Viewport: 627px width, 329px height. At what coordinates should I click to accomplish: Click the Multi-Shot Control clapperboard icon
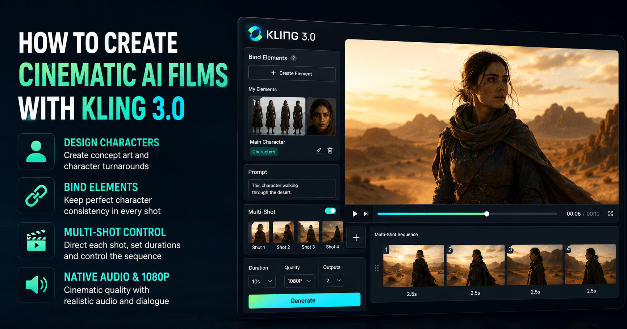36,240
